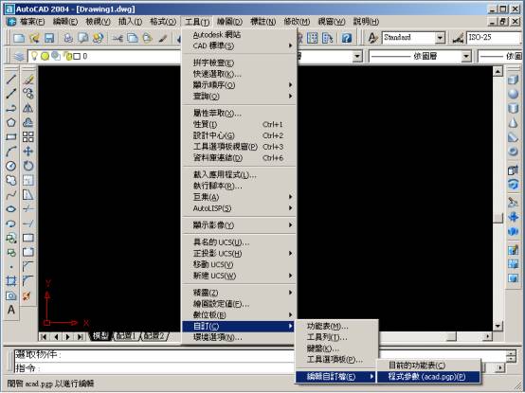Toggle layer 0 freeze sun icon
This screenshot has width=525, height=393.
coord(45,56)
